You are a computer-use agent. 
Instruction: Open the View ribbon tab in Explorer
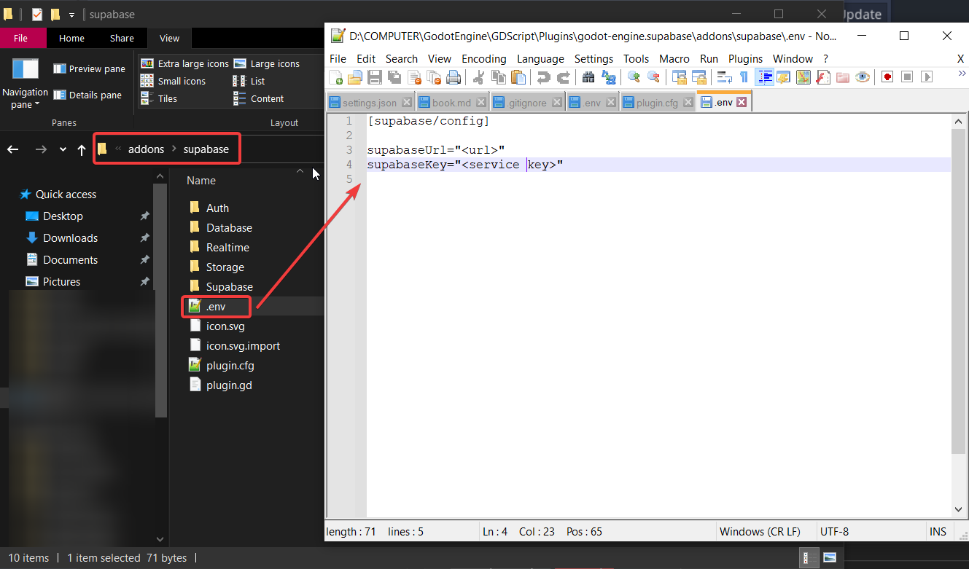169,38
